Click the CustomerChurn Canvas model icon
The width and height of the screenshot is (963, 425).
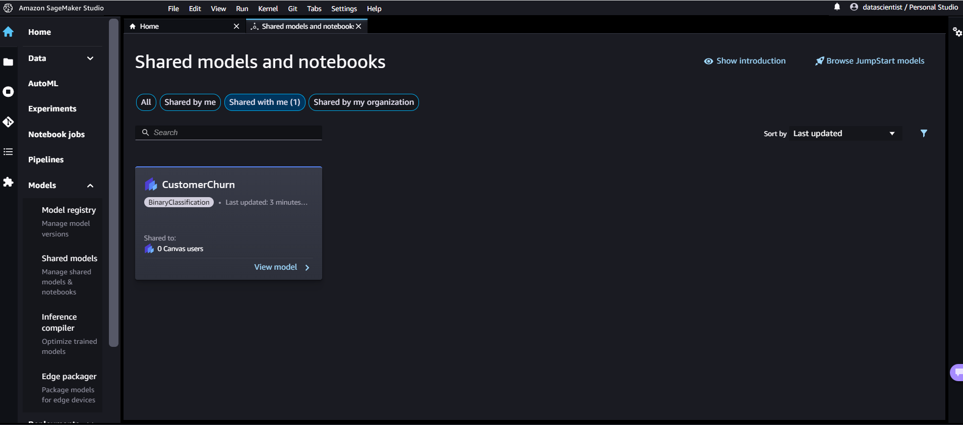[151, 185]
